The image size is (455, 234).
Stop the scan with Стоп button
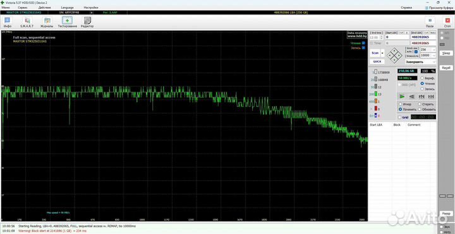point(447,22)
